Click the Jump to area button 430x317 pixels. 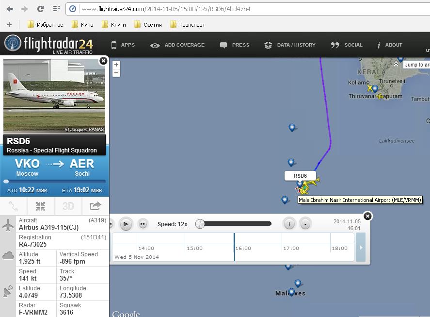pos(416,65)
